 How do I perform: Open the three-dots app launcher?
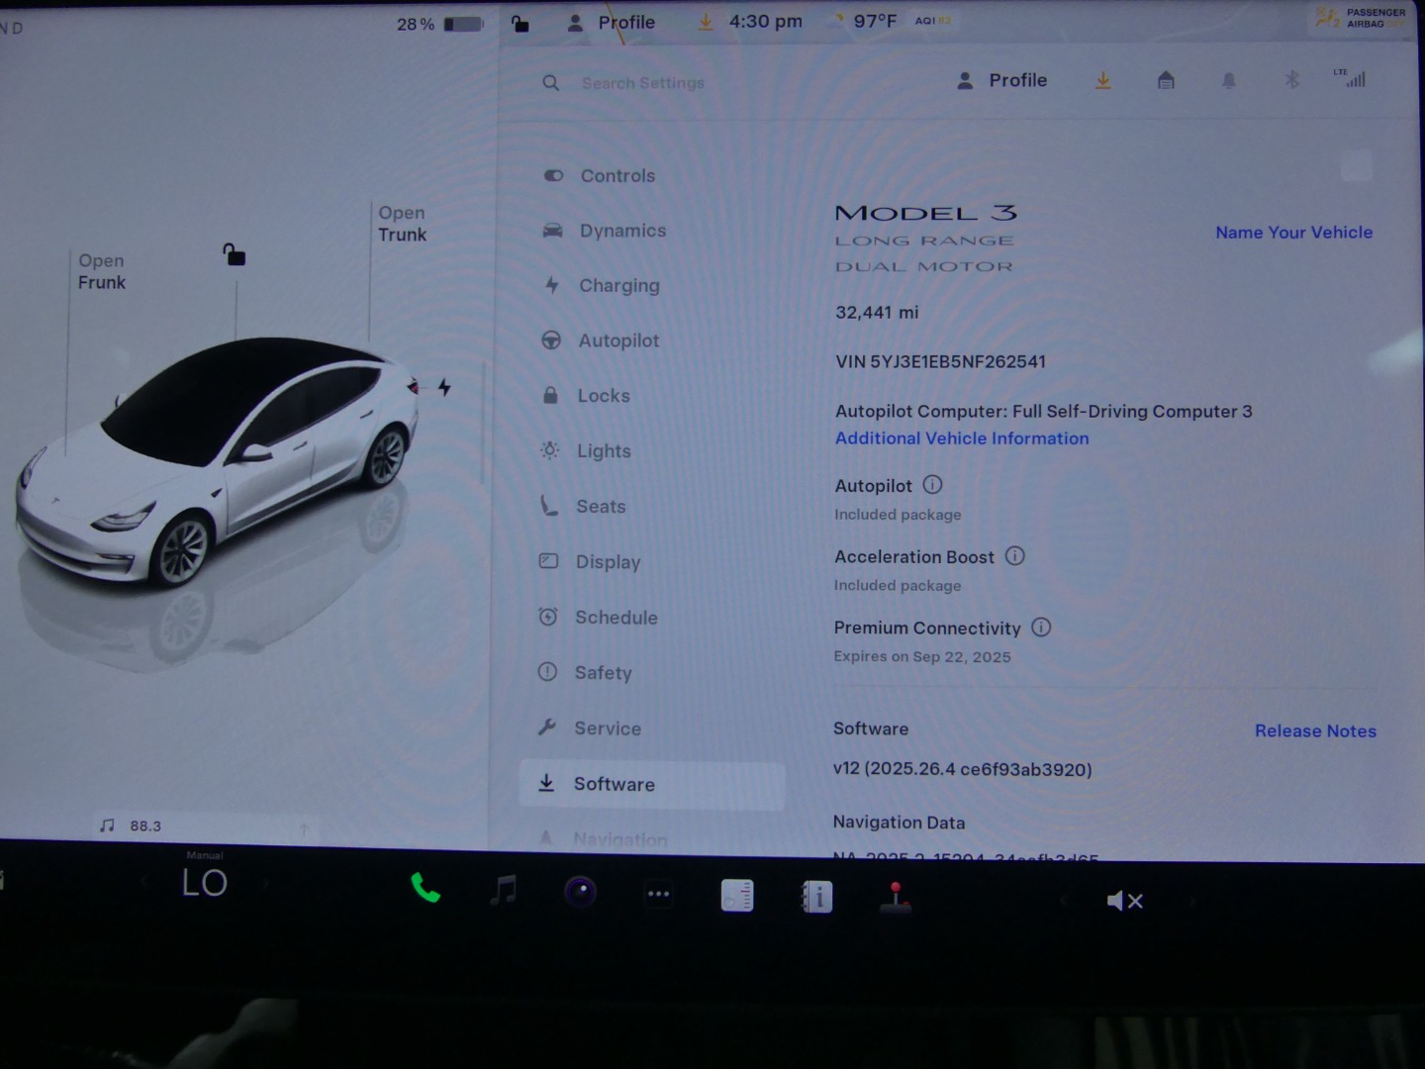pyautogui.click(x=658, y=894)
